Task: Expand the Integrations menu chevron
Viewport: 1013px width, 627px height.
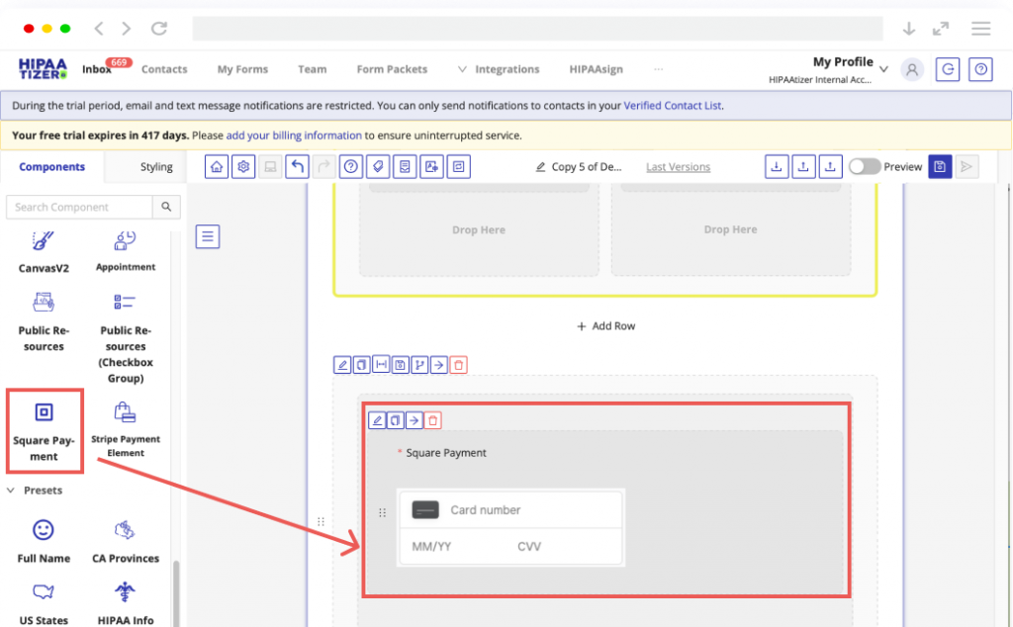Action: [x=462, y=69]
